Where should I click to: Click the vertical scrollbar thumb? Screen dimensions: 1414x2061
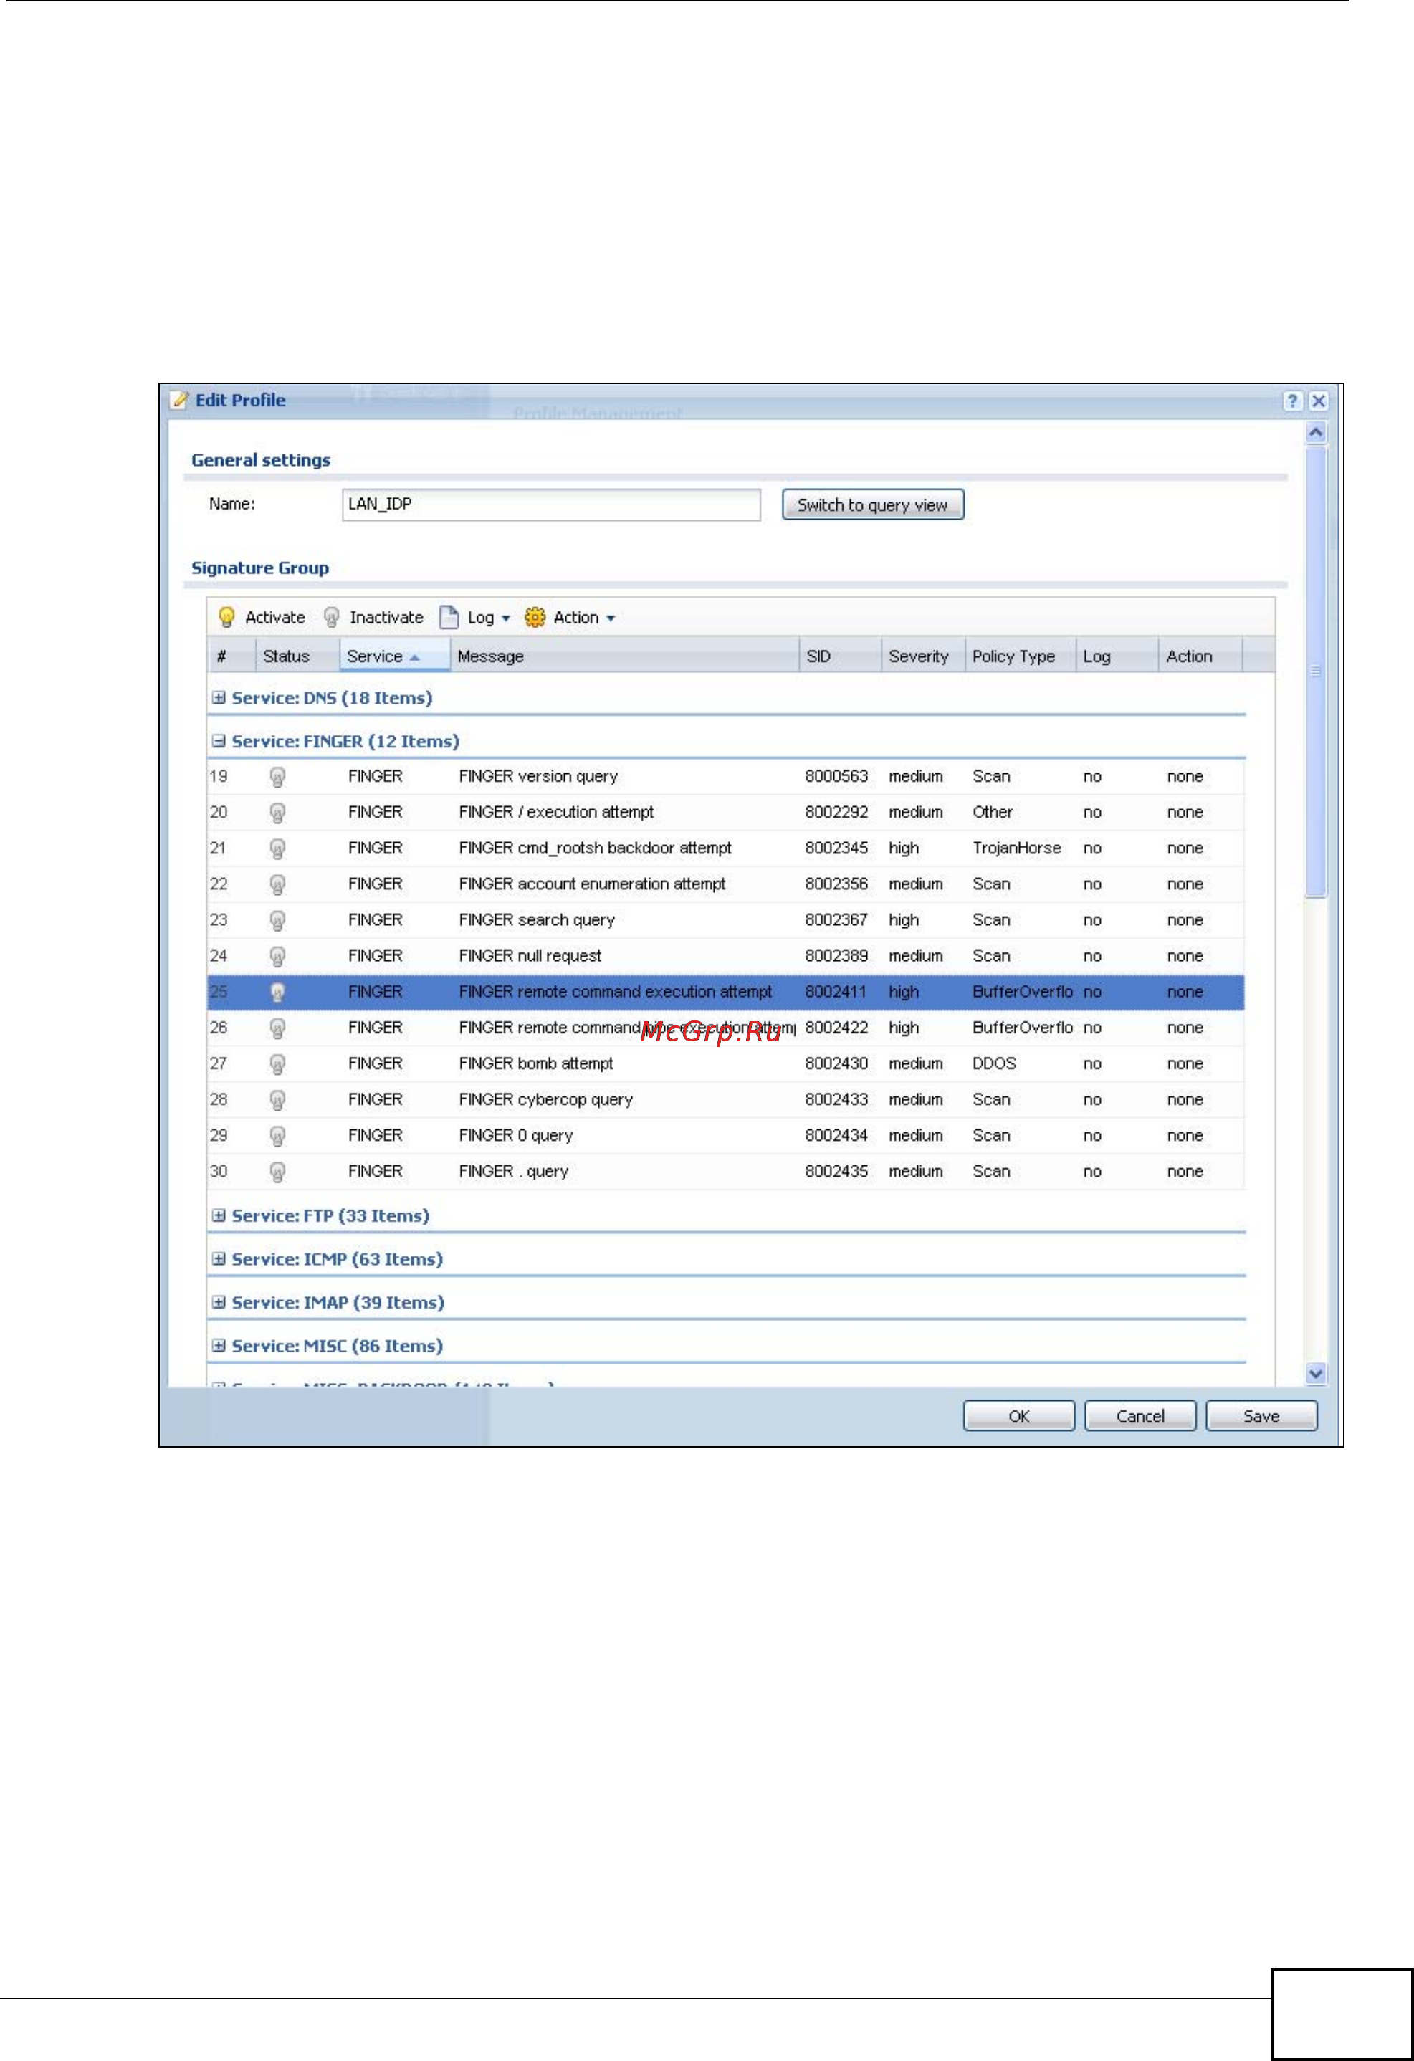[1317, 671]
